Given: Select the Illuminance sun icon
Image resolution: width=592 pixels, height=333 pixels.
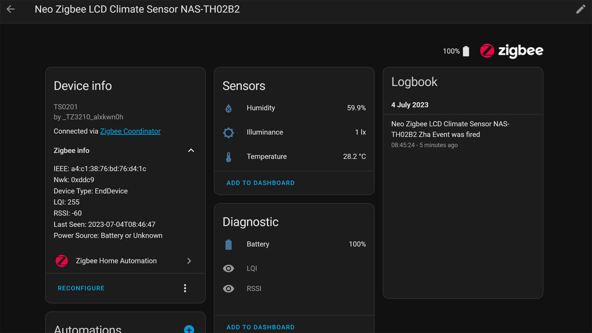Looking at the screenshot, I should [229, 132].
